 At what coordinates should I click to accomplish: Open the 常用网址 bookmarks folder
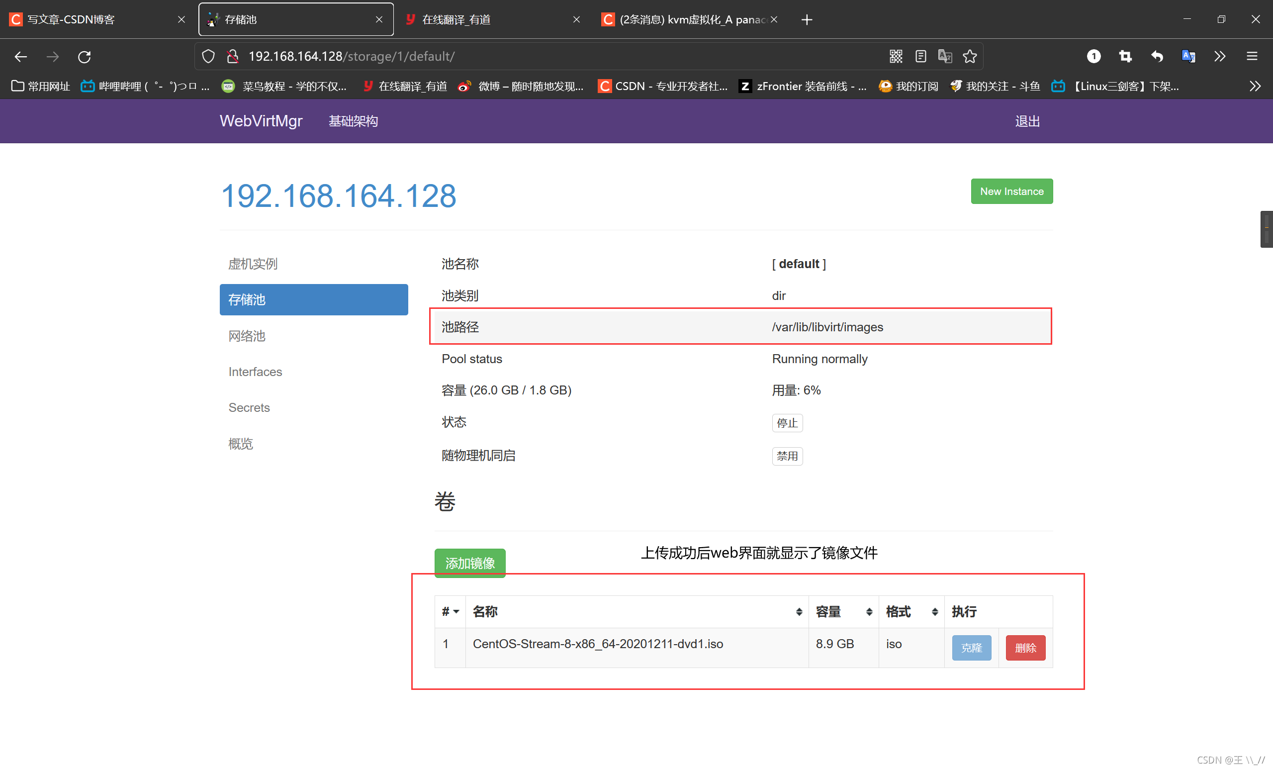point(40,86)
